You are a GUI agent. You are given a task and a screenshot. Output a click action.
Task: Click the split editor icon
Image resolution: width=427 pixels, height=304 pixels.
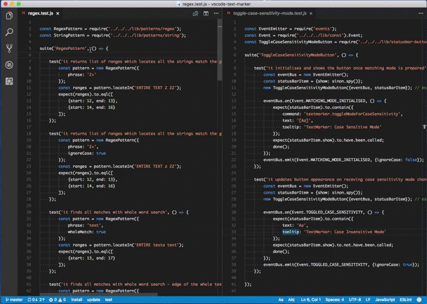coord(206,13)
